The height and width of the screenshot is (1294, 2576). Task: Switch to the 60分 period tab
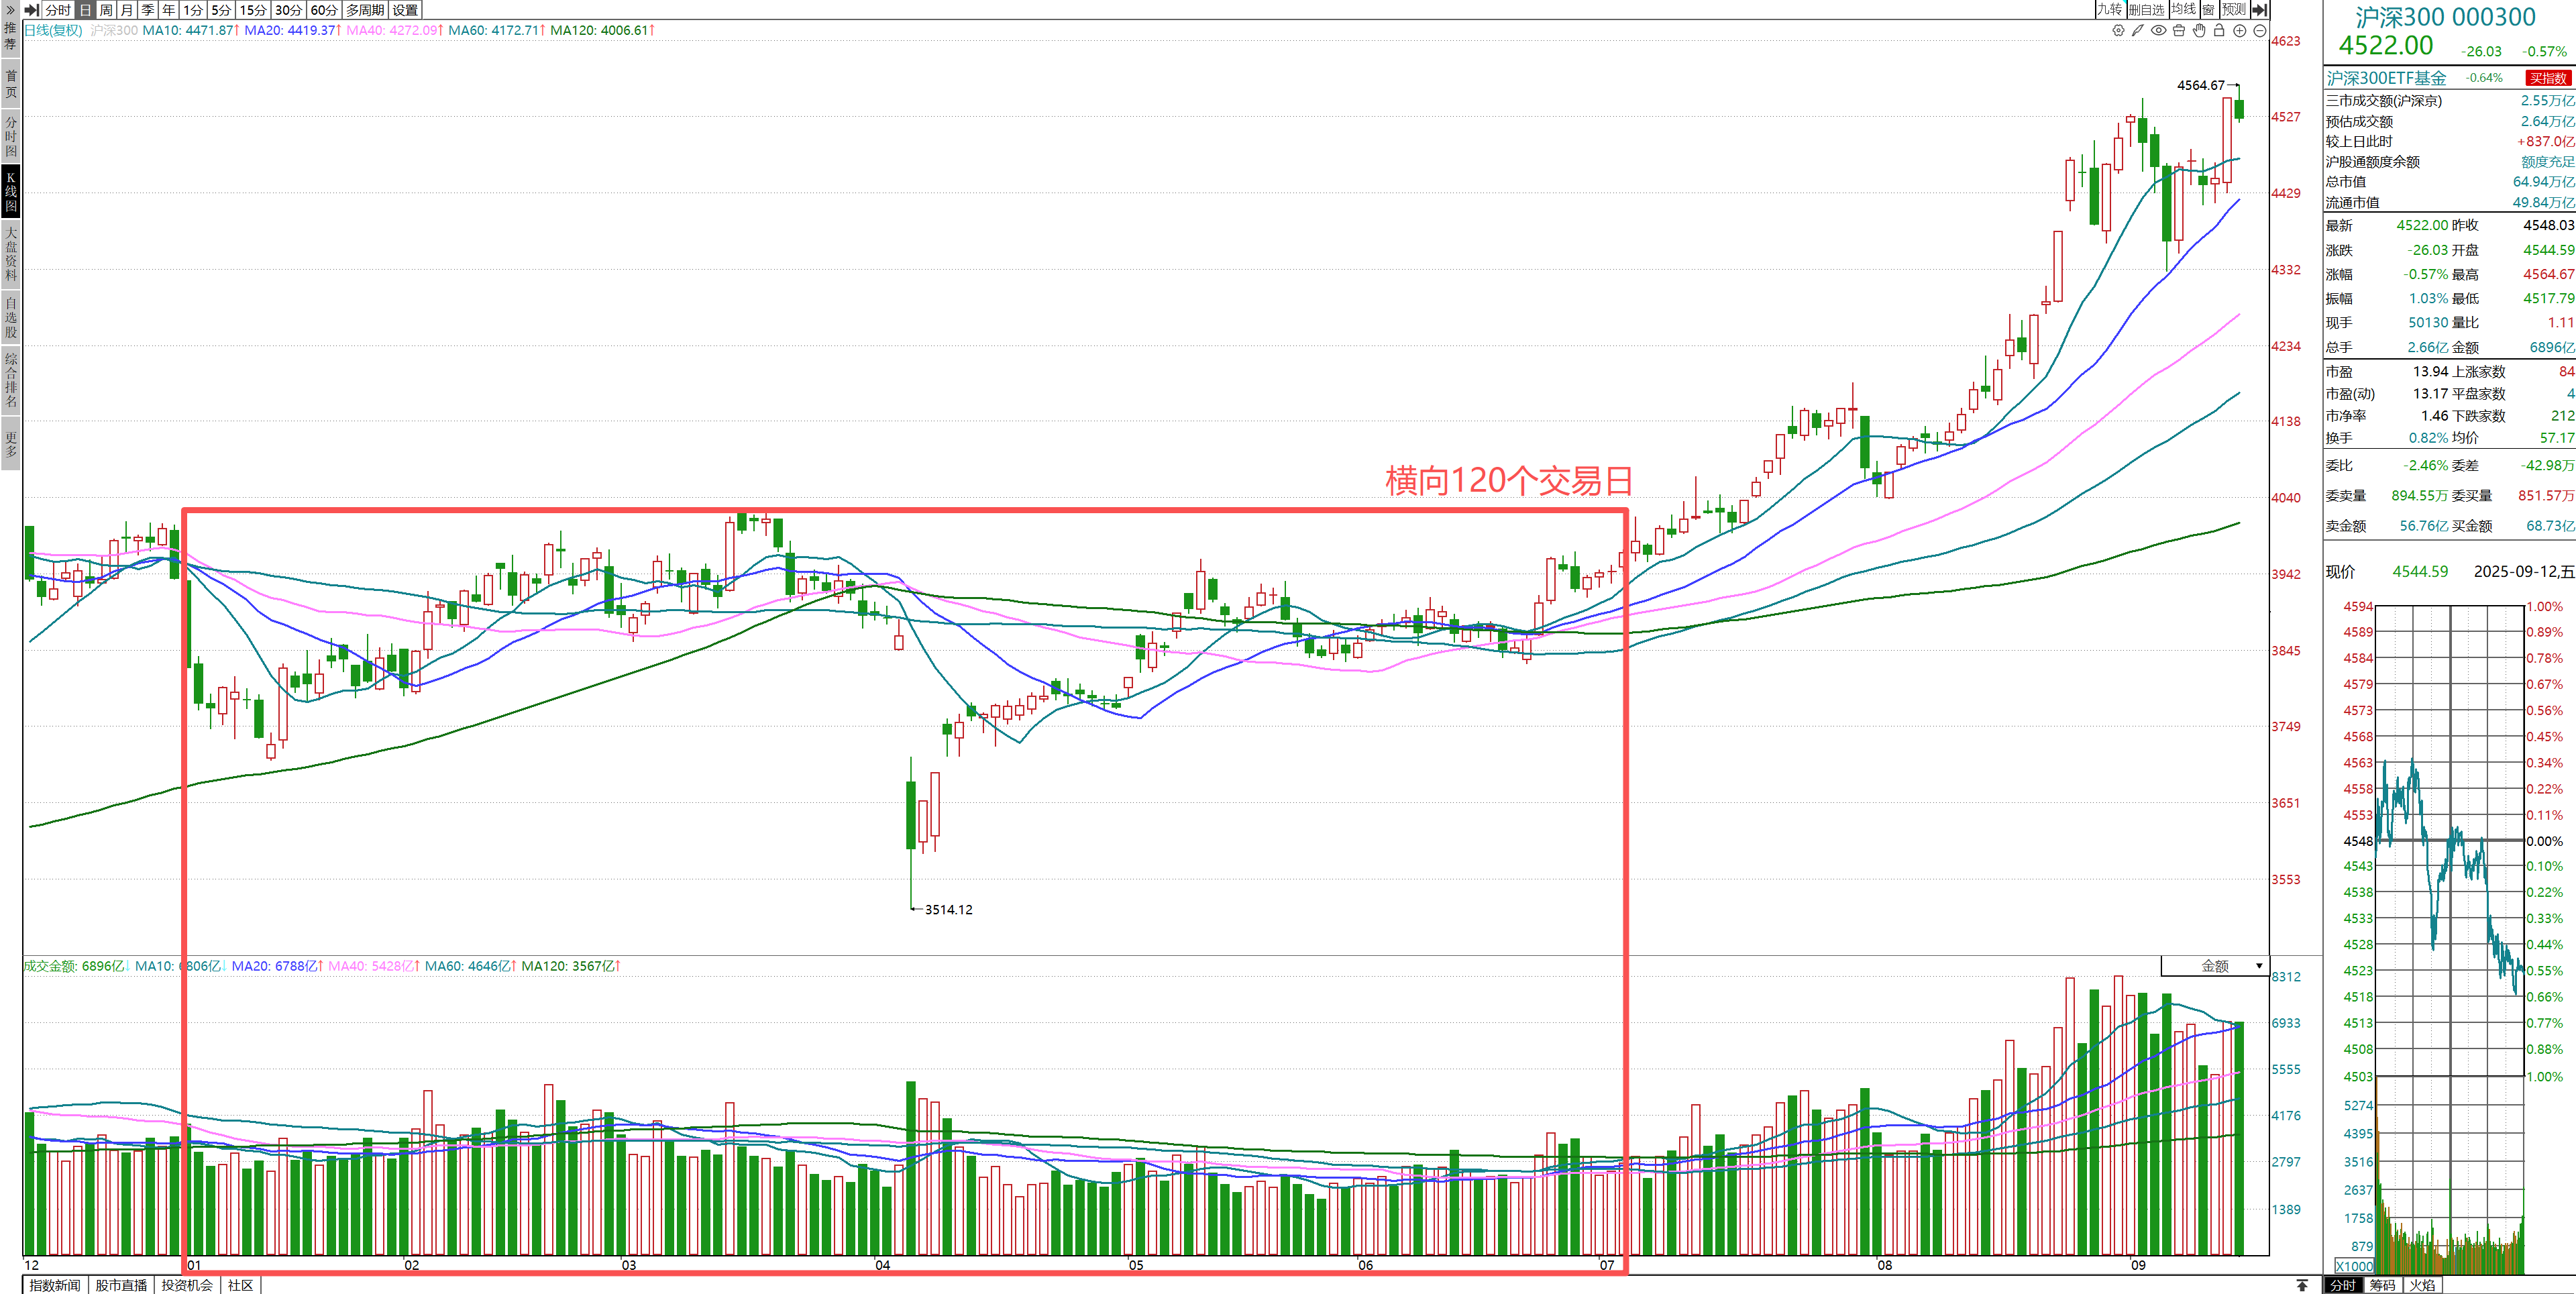[324, 10]
